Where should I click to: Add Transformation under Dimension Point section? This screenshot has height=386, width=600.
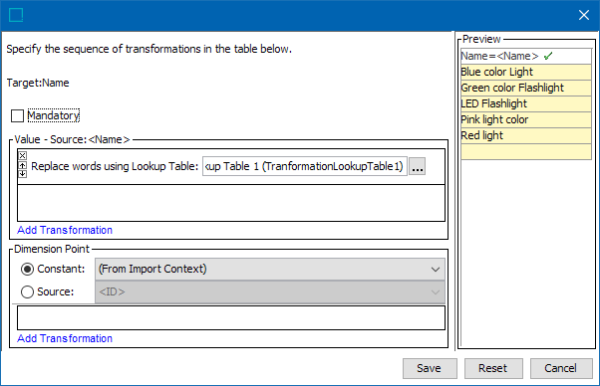[65, 338]
